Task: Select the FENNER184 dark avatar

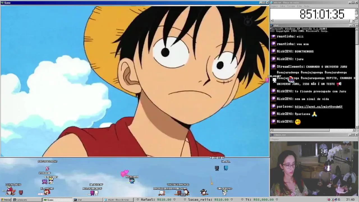Action: pyautogui.click(x=217, y=168)
